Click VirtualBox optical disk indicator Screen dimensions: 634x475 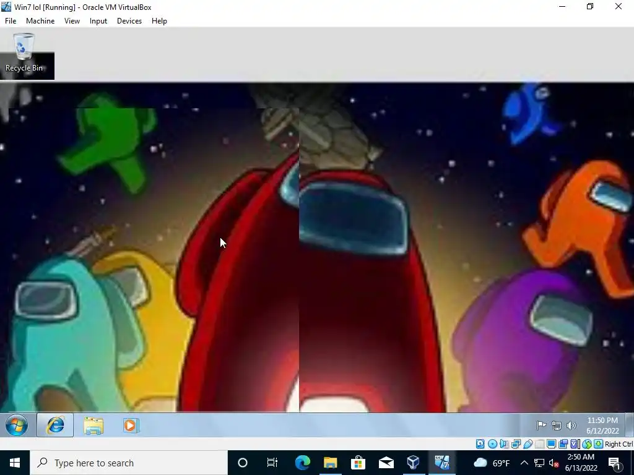[492, 444]
